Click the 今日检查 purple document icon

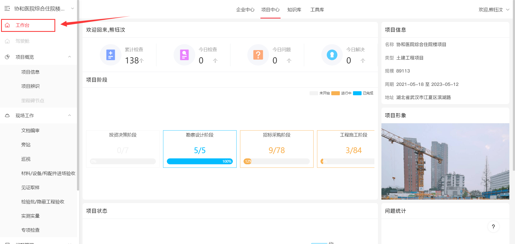[x=184, y=55]
